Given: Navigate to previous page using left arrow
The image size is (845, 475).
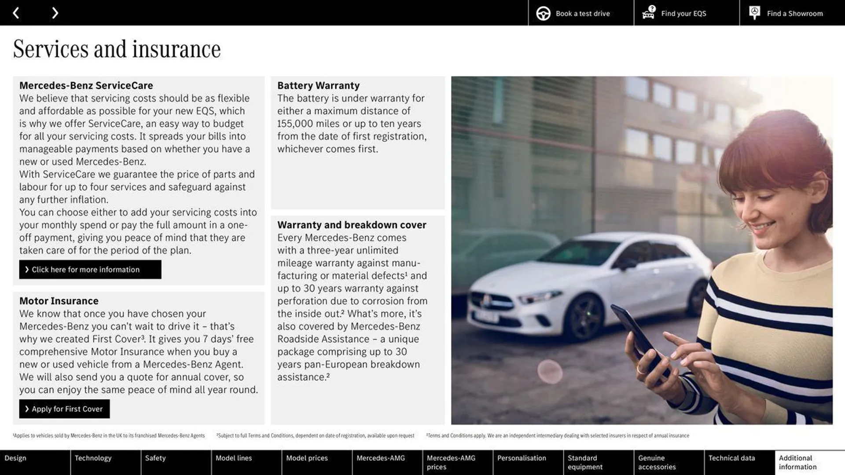Looking at the screenshot, I should tap(16, 12).
